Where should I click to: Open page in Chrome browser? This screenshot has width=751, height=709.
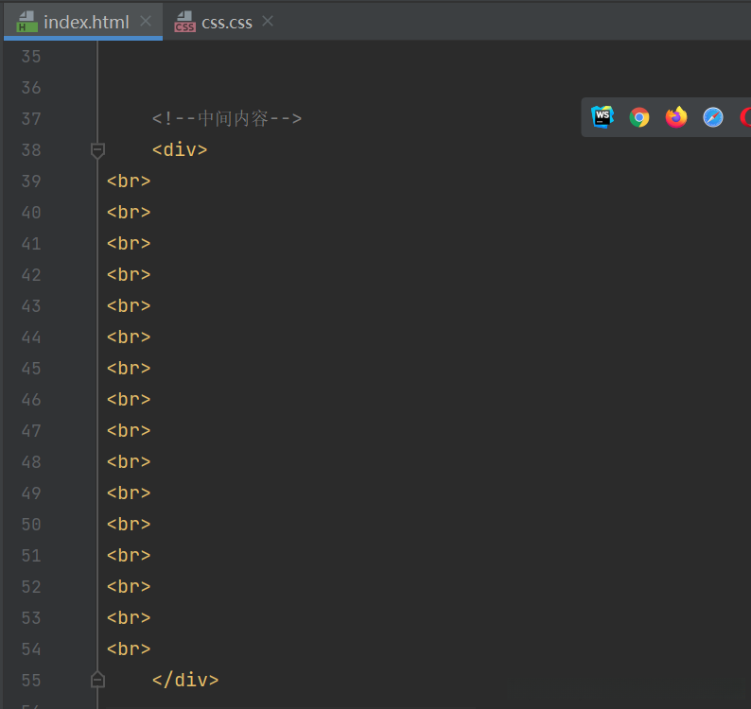pyautogui.click(x=639, y=117)
